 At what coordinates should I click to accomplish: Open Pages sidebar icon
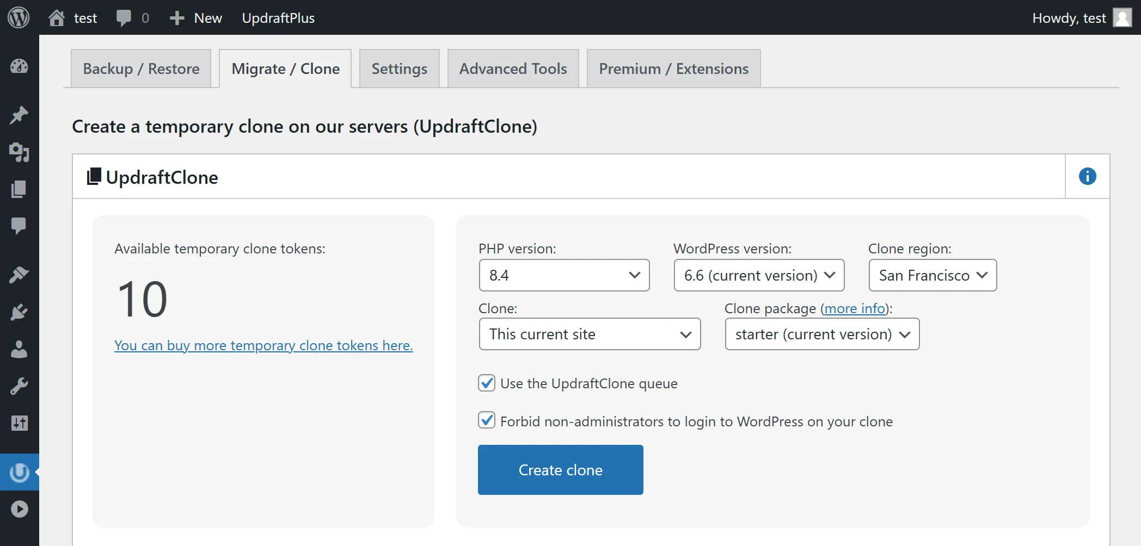[19, 189]
